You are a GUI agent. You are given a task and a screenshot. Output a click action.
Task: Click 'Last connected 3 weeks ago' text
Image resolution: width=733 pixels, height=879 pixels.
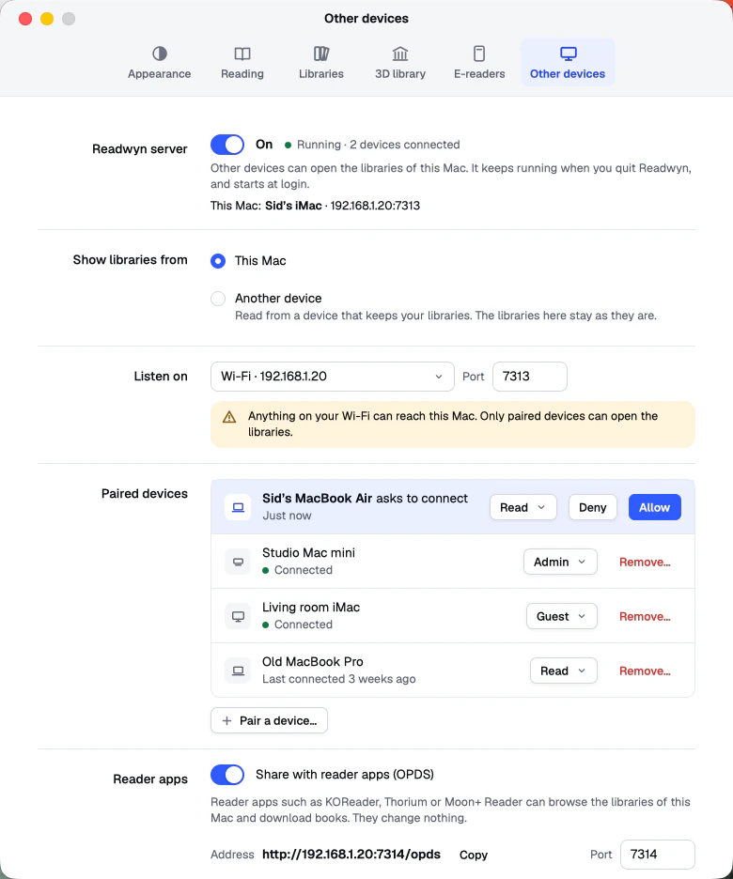coord(338,679)
